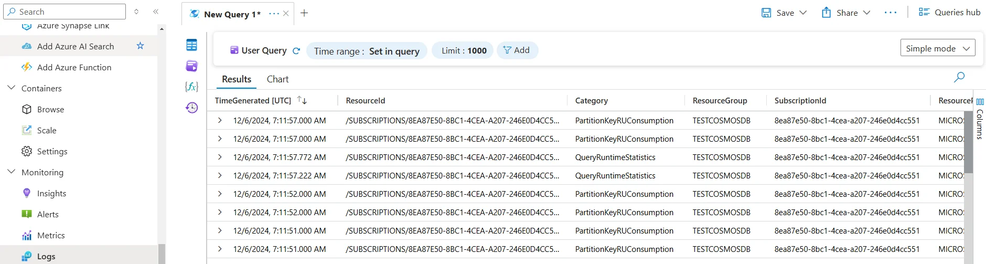Switch to the Chart tab
The image size is (986, 264).
(x=277, y=79)
